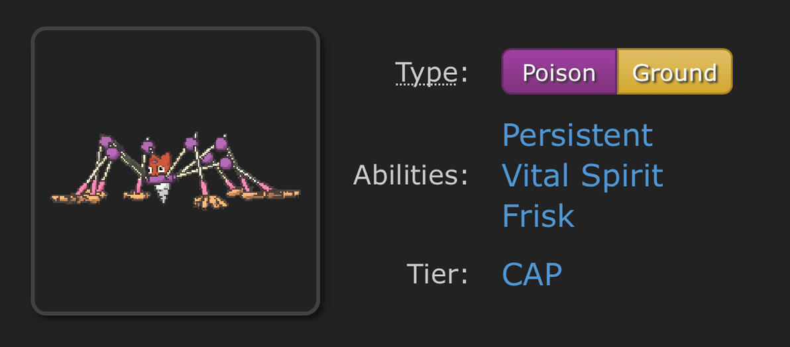Screen dimensions: 790x347
Task: Click the Tier label text
Action: click(437, 273)
